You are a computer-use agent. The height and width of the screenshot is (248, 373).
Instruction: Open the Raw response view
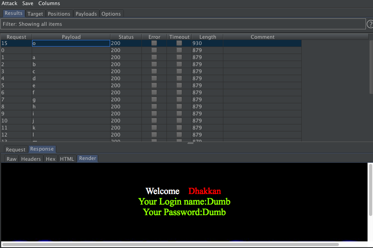(11, 159)
